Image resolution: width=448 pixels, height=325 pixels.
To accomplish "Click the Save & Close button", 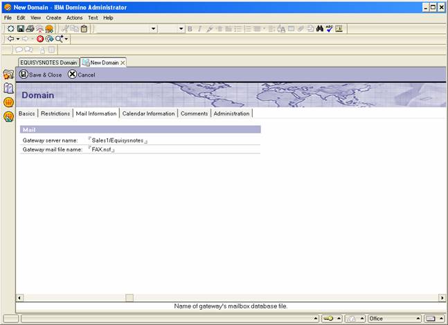I will [40, 75].
